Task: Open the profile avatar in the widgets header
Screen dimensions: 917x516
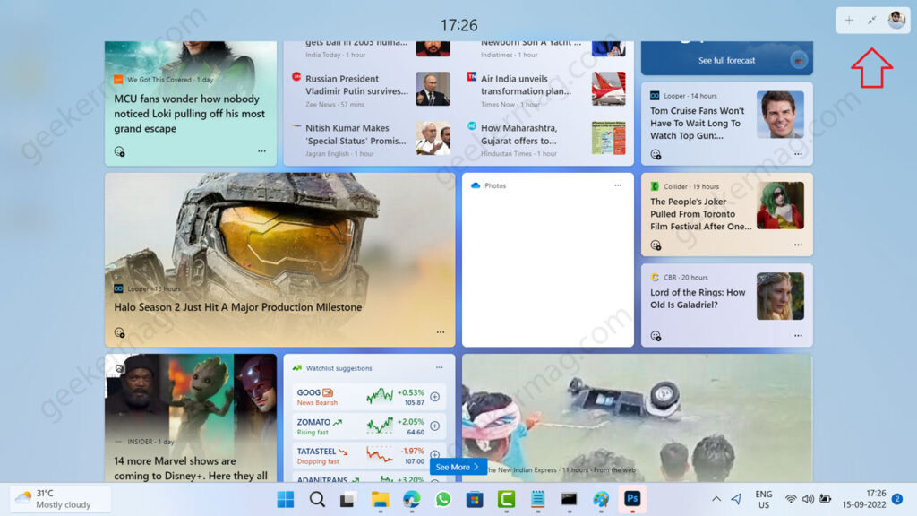Action: 896,20
